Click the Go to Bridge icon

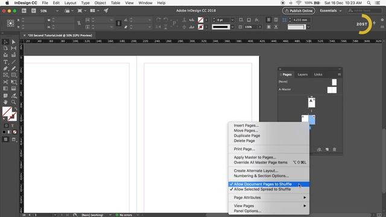point(24,11)
